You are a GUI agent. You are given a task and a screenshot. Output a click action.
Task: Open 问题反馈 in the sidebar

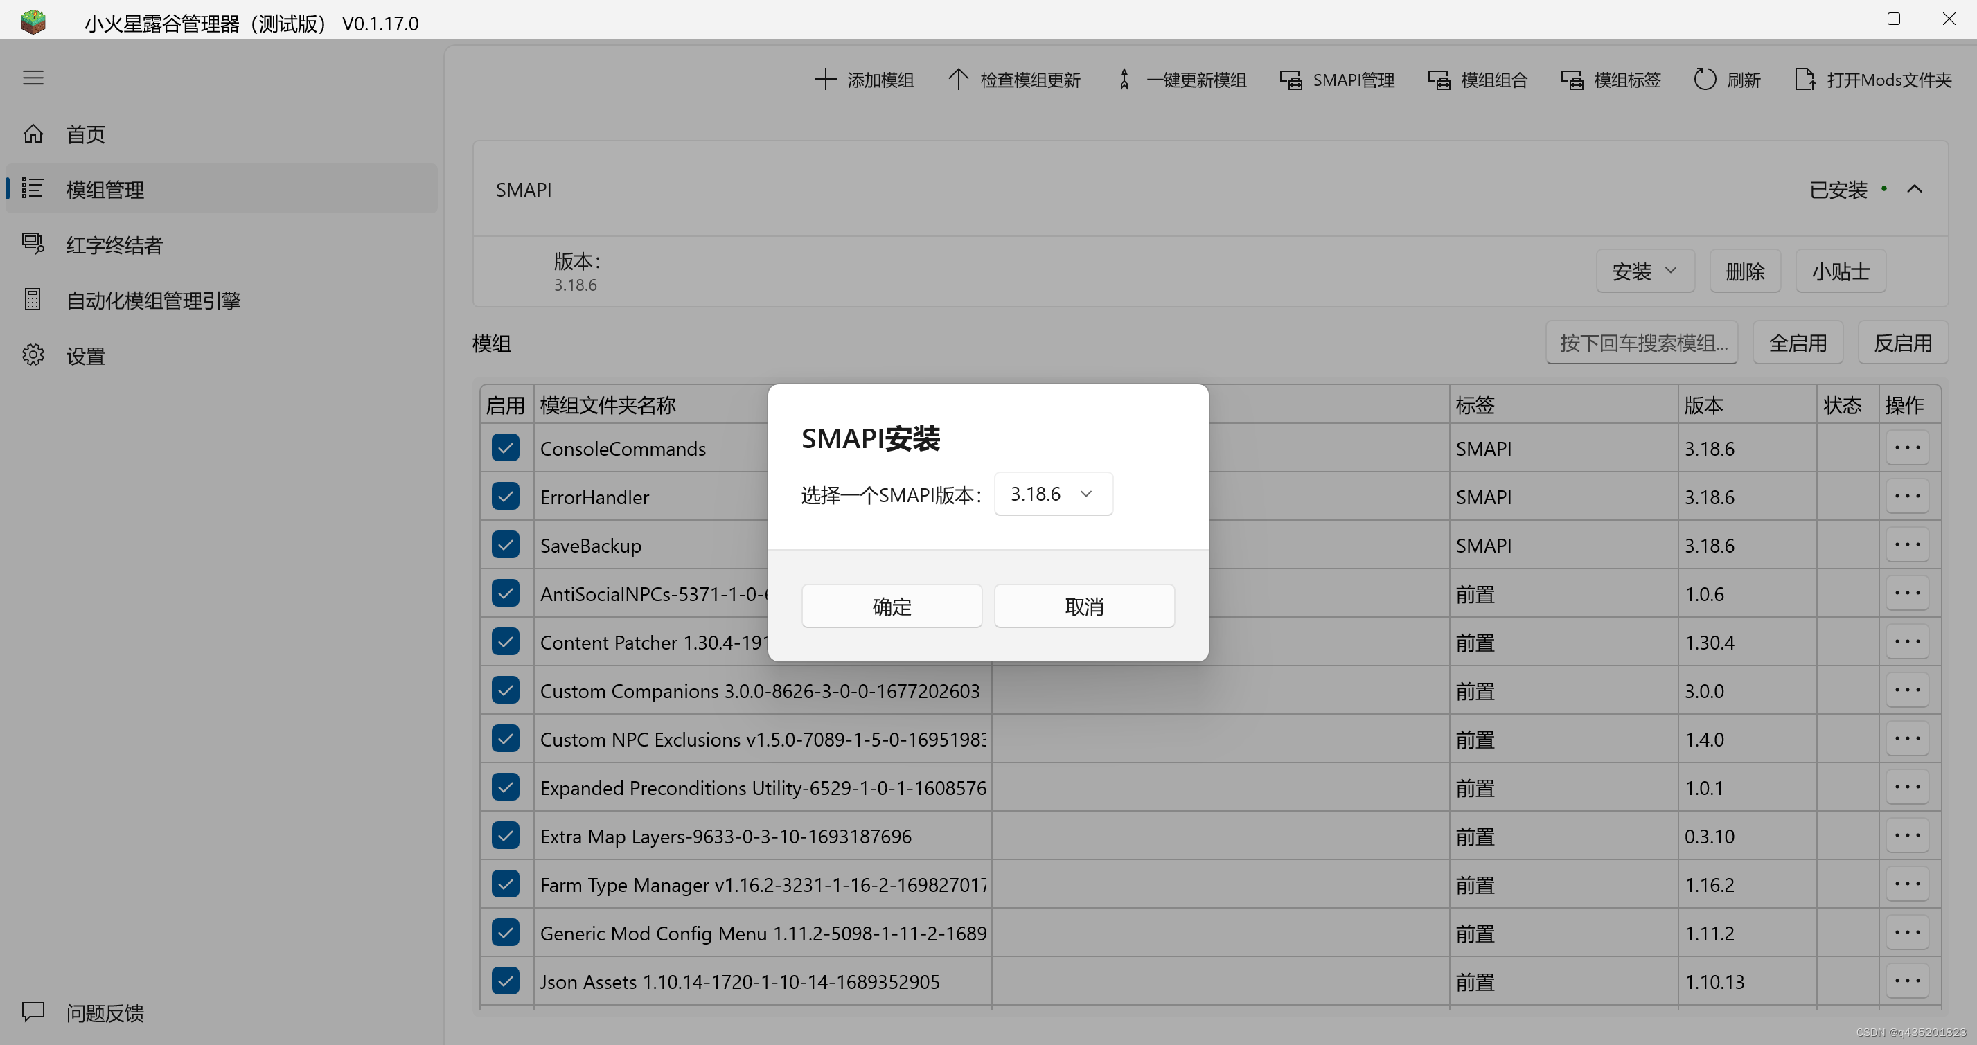[221, 1012]
